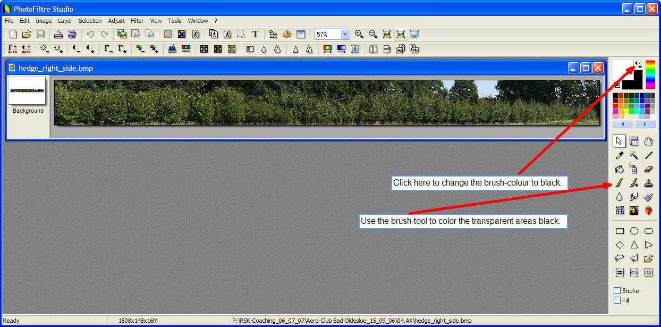Viewport: 661px width, 327px height.
Task: Choose the 4:3 ratio selection
Action: 634,272
